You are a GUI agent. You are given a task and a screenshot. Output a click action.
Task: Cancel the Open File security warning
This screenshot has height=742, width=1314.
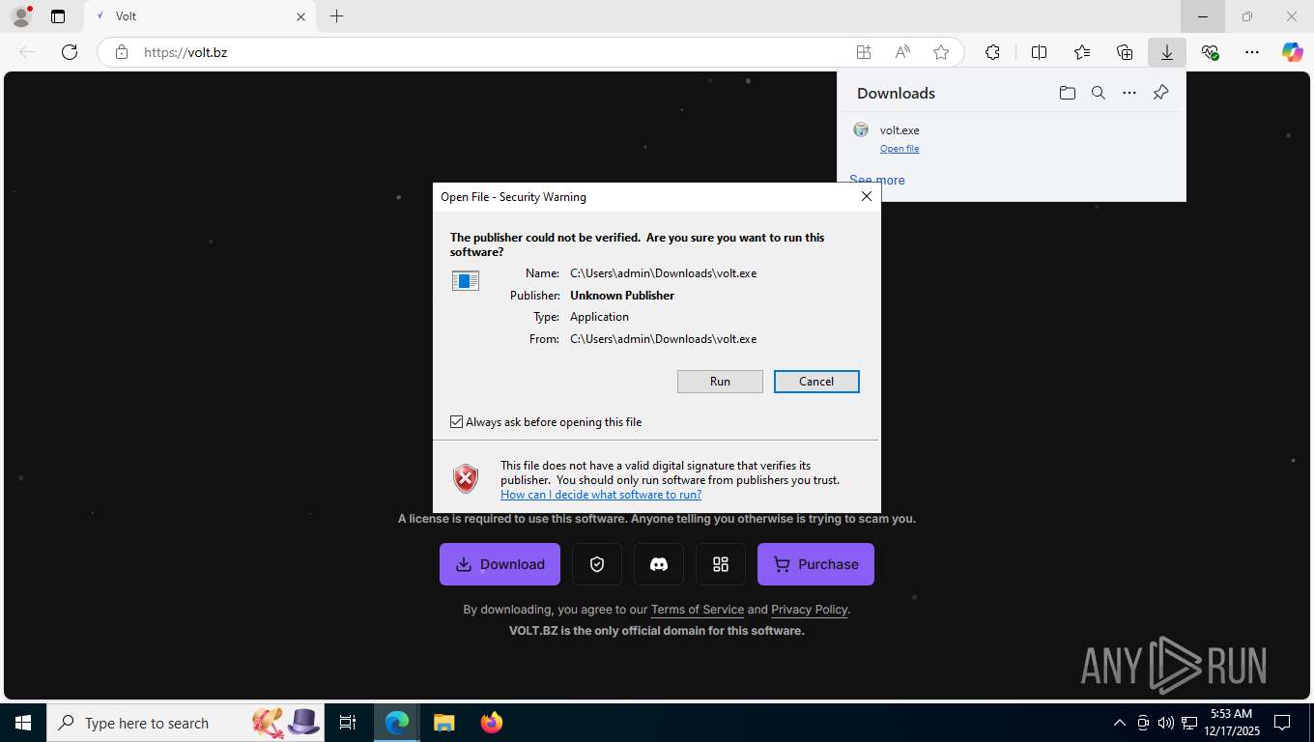point(816,382)
